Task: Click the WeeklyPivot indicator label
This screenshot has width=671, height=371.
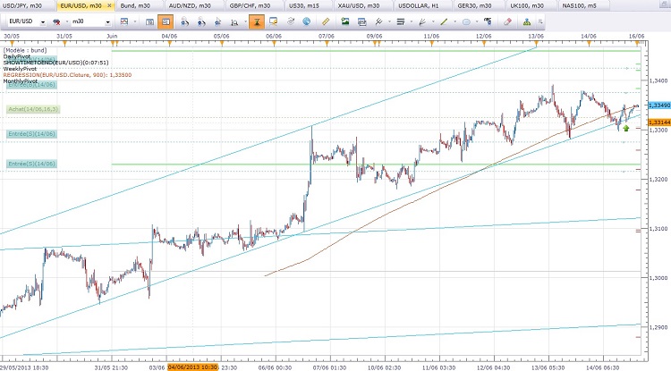Action: coord(20,69)
